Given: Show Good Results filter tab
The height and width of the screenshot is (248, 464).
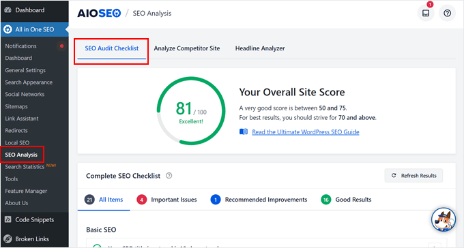Looking at the screenshot, I should tap(346, 200).
